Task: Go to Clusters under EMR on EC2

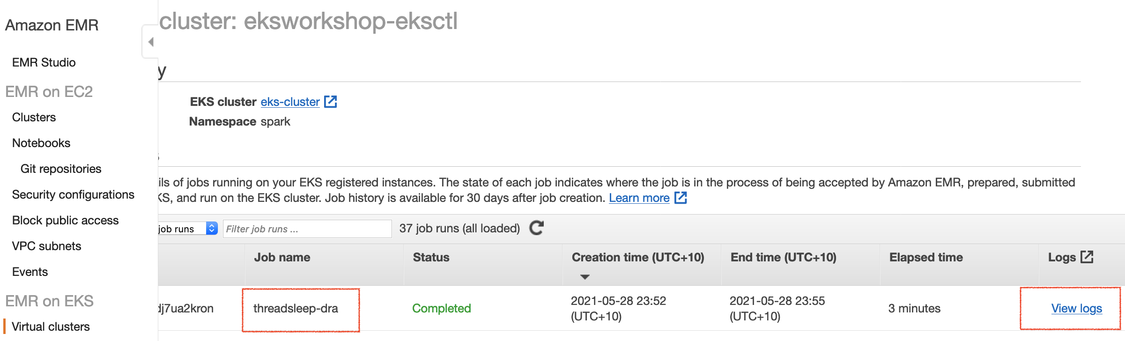Action: (x=34, y=117)
